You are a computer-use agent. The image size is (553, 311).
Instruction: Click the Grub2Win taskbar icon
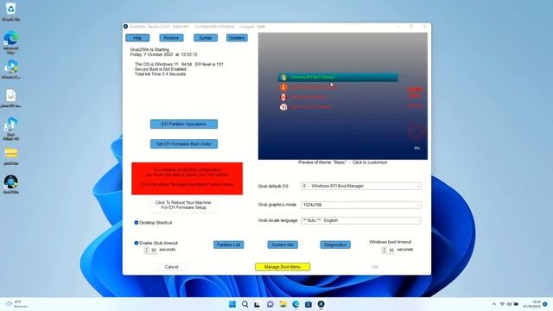point(321,304)
